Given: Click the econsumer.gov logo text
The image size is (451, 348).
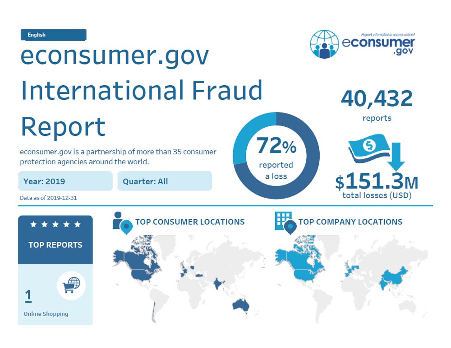Looking at the screenshot, I should click(x=378, y=44).
